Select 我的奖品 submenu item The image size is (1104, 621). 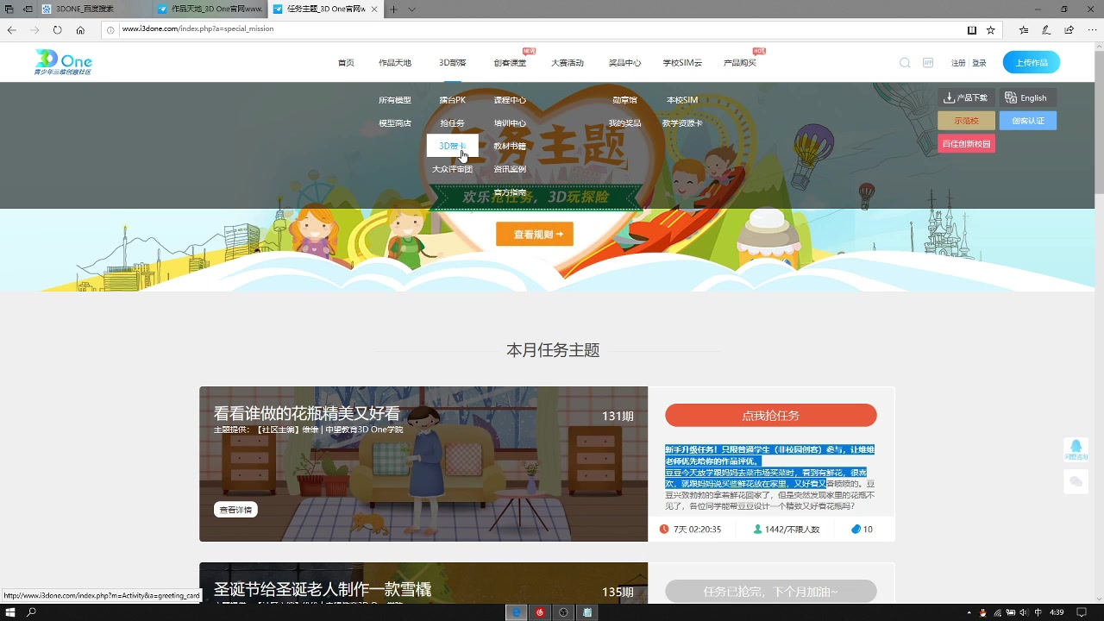click(x=624, y=123)
